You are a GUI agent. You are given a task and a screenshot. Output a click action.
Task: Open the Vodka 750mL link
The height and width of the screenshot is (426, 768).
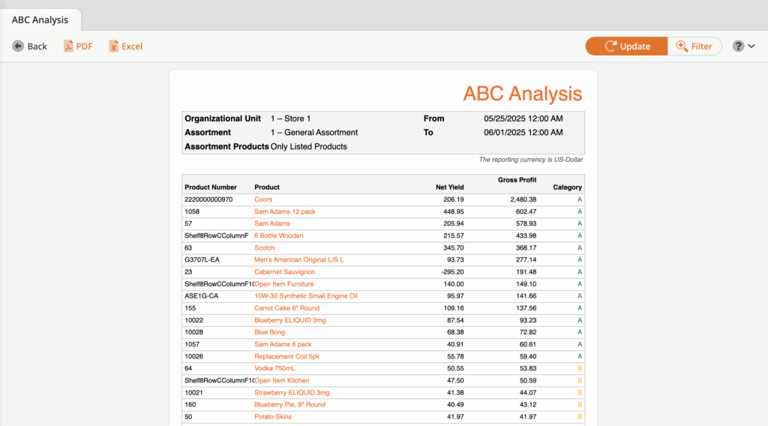click(x=274, y=368)
